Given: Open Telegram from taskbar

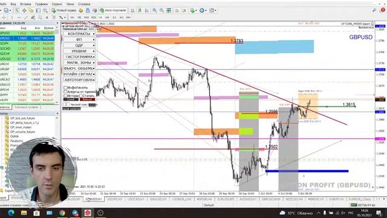Looking at the screenshot, I should pyautogui.click(x=75, y=213).
